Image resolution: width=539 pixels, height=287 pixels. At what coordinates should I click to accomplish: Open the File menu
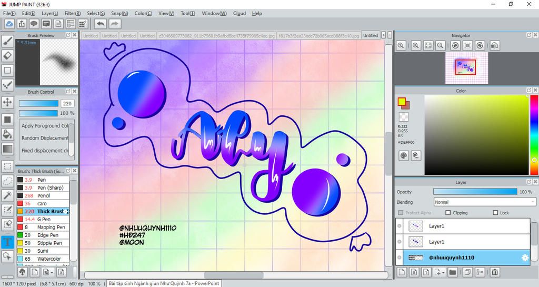coord(9,13)
